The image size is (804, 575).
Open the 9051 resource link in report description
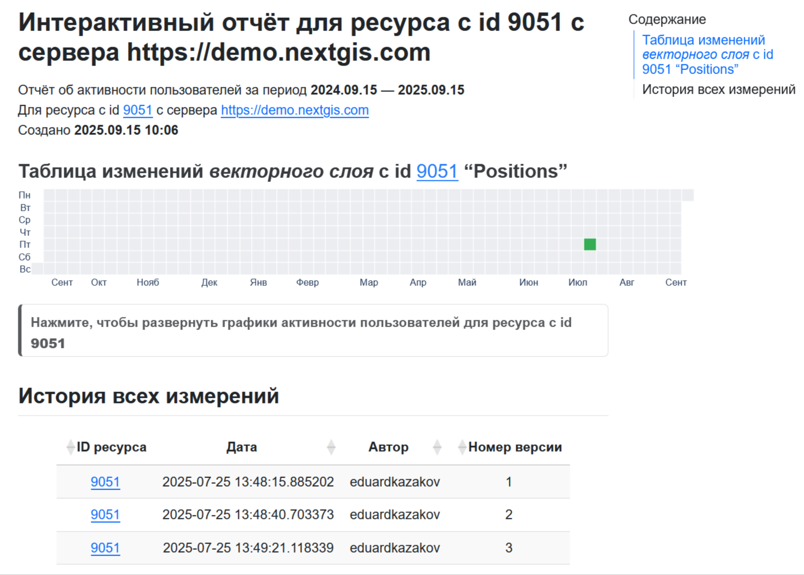click(138, 110)
